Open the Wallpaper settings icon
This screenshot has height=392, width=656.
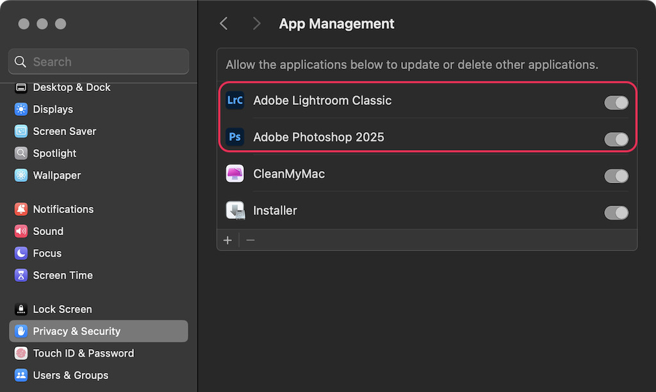(22, 176)
